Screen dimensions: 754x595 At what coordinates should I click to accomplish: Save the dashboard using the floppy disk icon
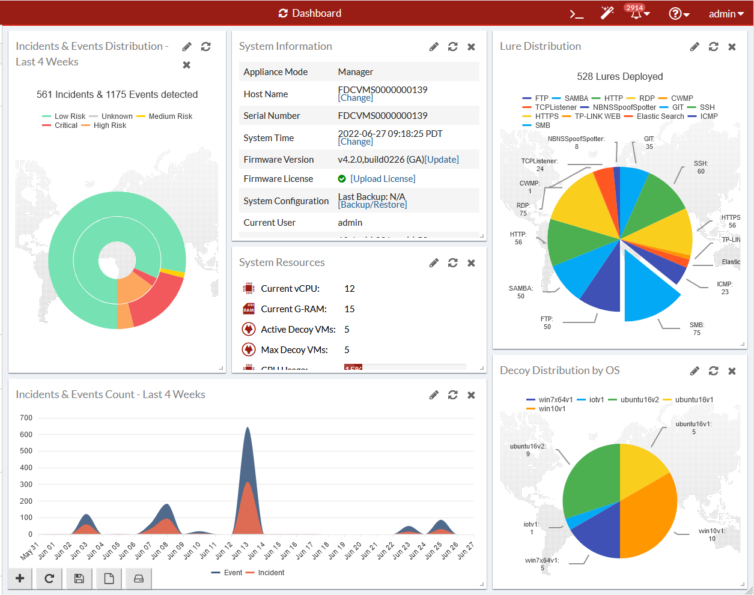(x=78, y=578)
